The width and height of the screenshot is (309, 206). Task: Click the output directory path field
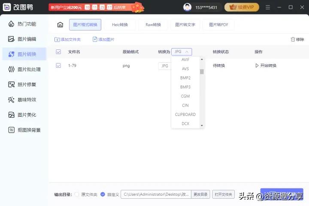click(156, 194)
